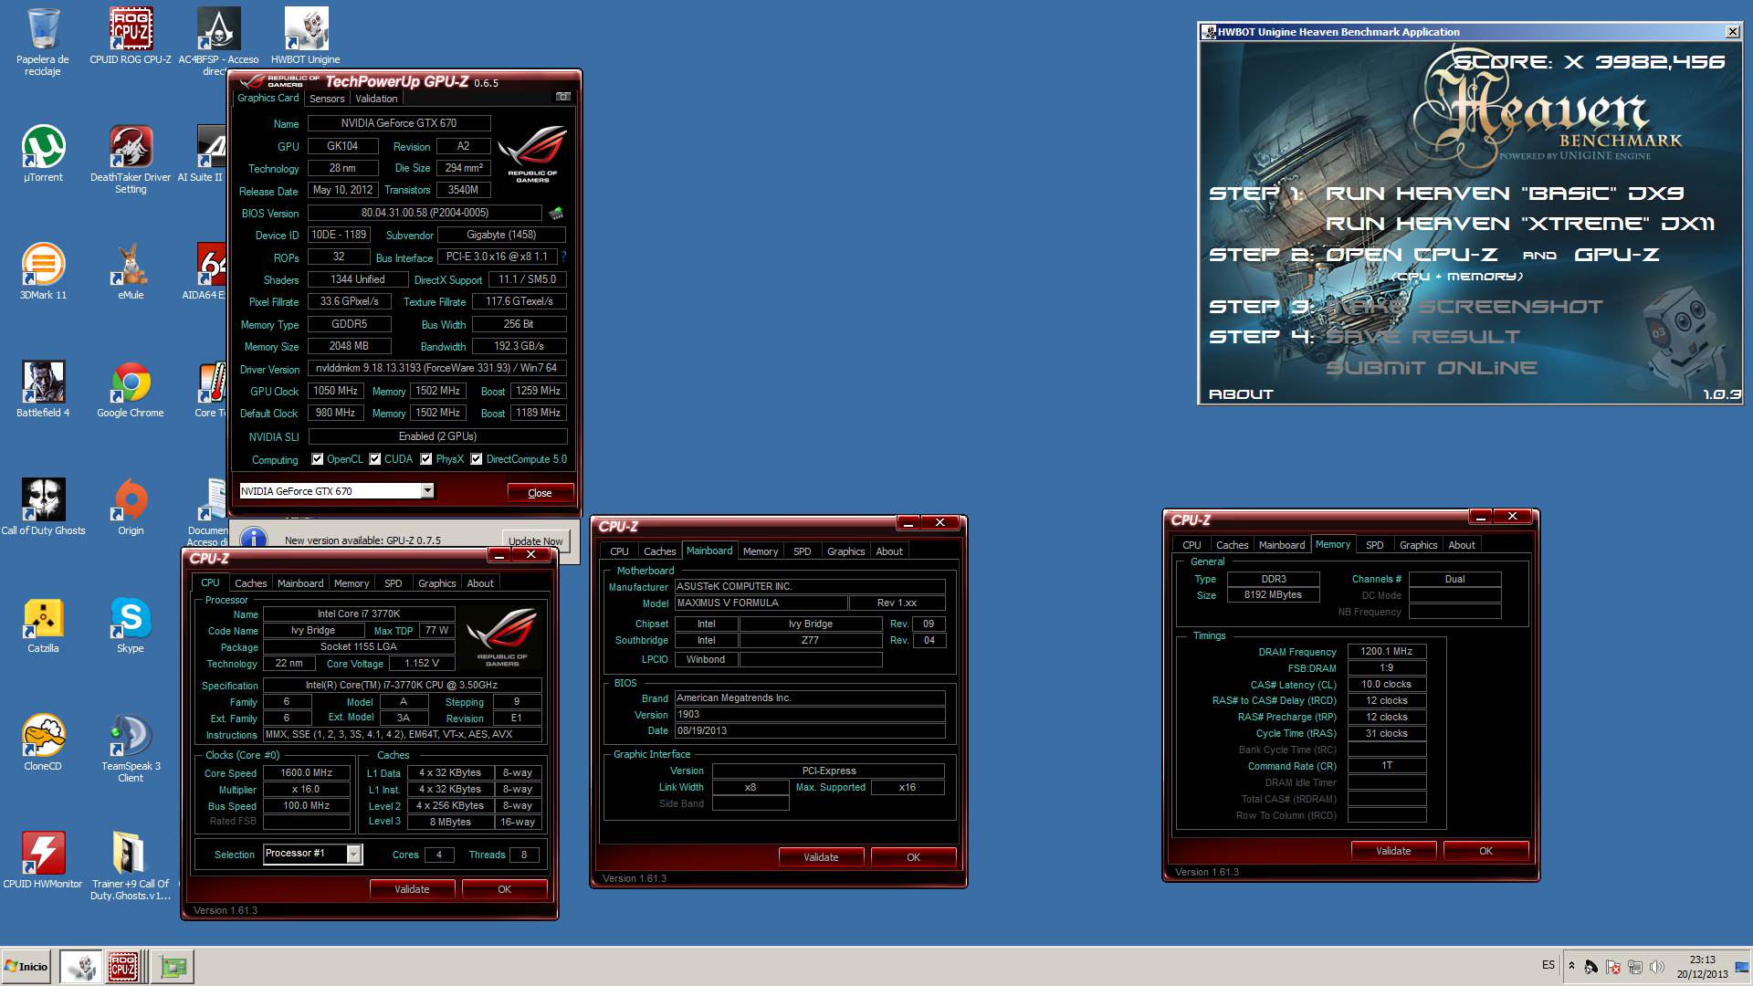1753x986 pixels.
Task: Launch eMule from the desktop
Action: point(131,271)
